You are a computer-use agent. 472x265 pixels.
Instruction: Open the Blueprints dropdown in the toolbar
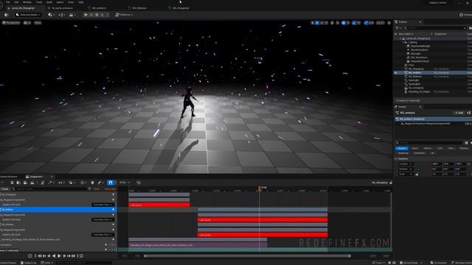[62, 15]
